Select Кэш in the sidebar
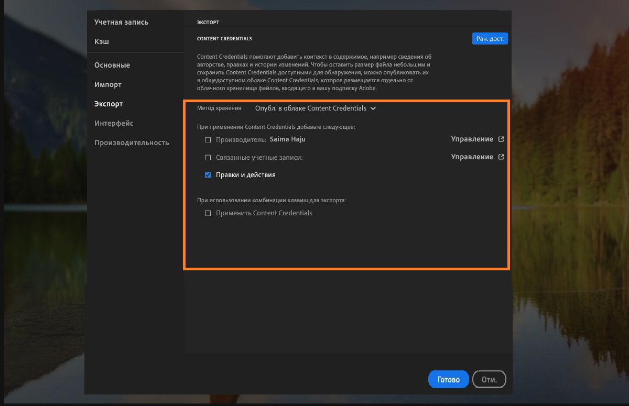This screenshot has width=629, height=406. click(x=101, y=41)
